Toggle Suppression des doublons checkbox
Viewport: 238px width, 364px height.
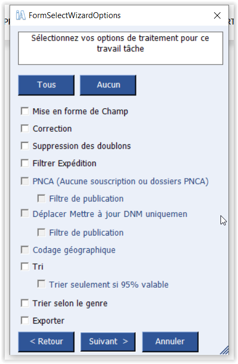[x=25, y=146]
